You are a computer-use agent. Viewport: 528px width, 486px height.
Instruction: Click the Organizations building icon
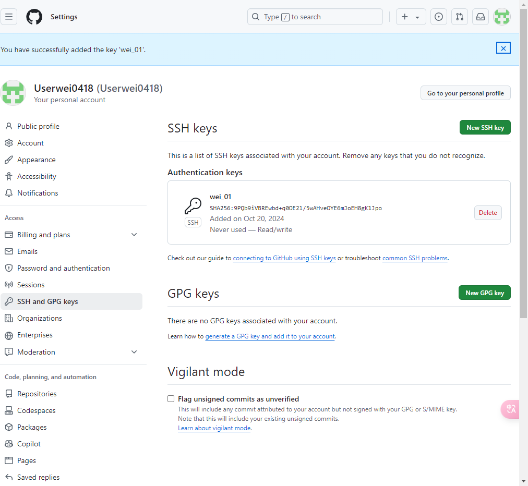[x=9, y=318]
